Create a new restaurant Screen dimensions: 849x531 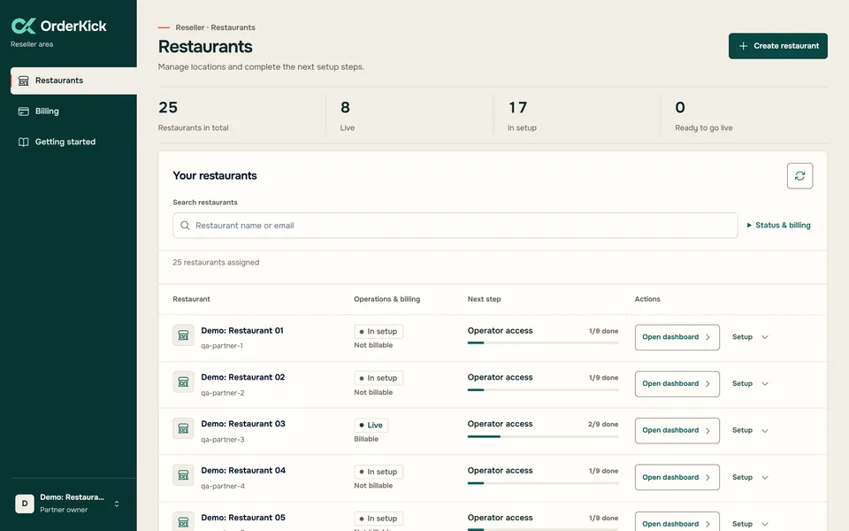tap(777, 46)
